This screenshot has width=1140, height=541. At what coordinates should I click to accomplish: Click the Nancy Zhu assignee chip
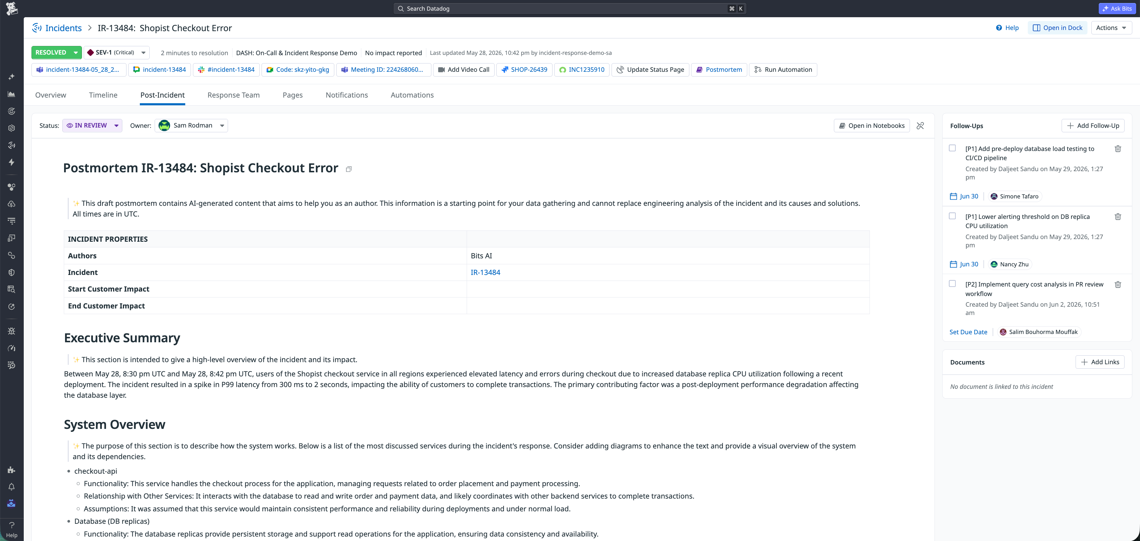pos(1009,264)
